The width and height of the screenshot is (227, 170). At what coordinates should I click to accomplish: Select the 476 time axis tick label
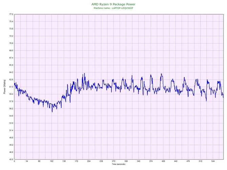(188, 161)
